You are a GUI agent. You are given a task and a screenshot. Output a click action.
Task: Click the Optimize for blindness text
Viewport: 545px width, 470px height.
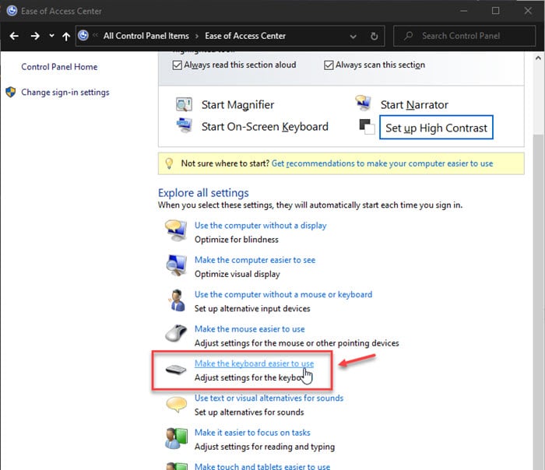point(237,240)
